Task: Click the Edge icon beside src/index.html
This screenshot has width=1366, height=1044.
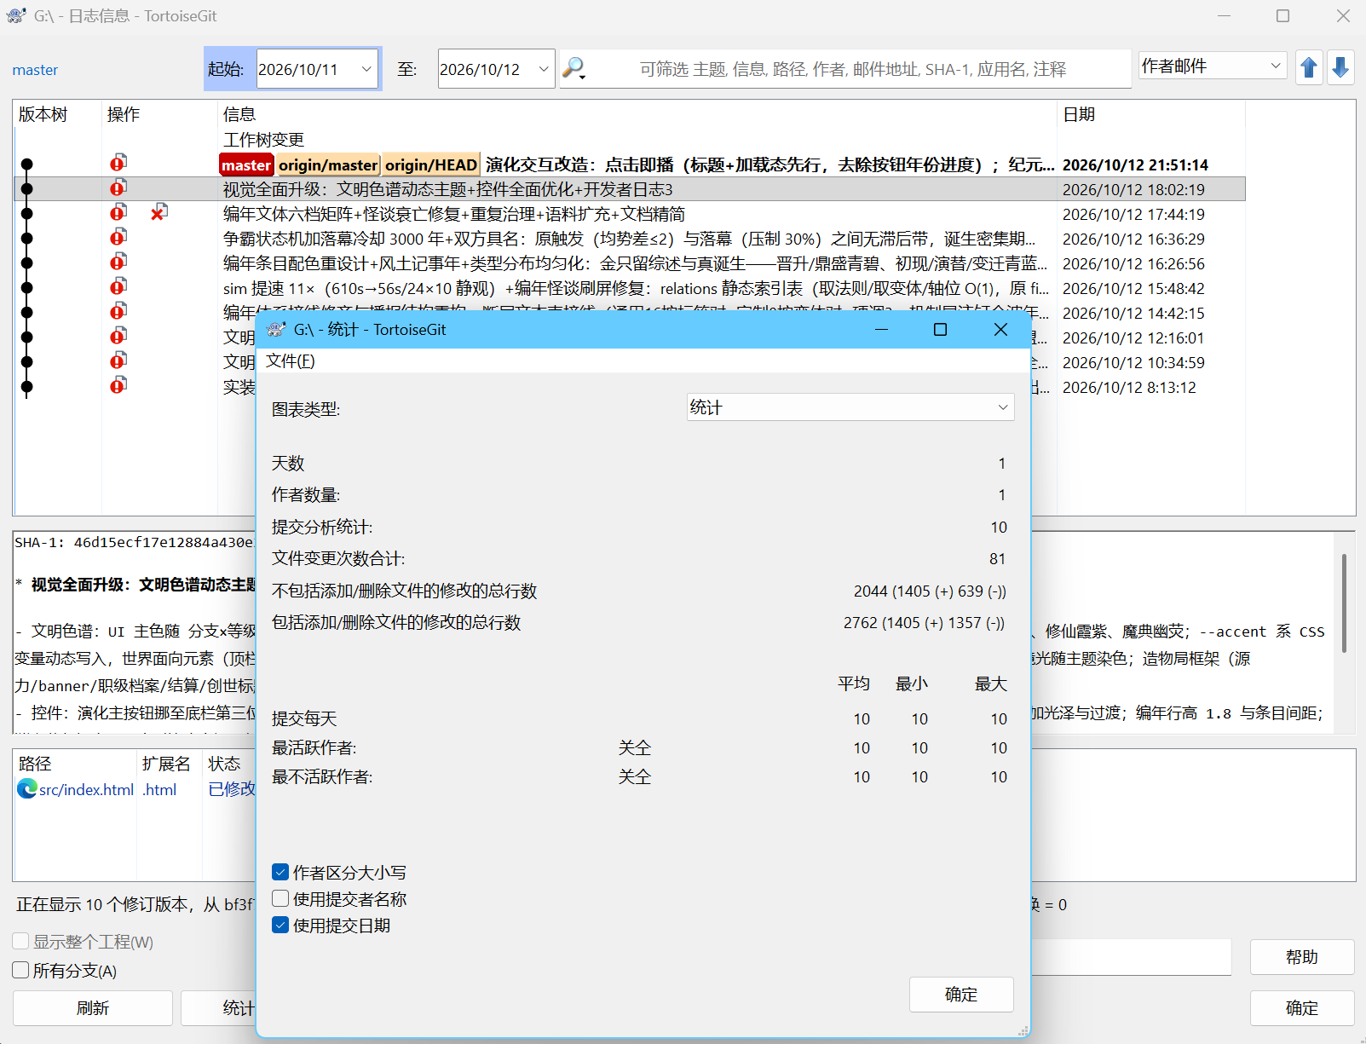Action: [27, 789]
